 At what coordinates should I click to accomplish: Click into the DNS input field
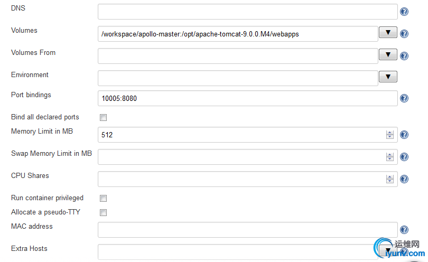(x=248, y=12)
